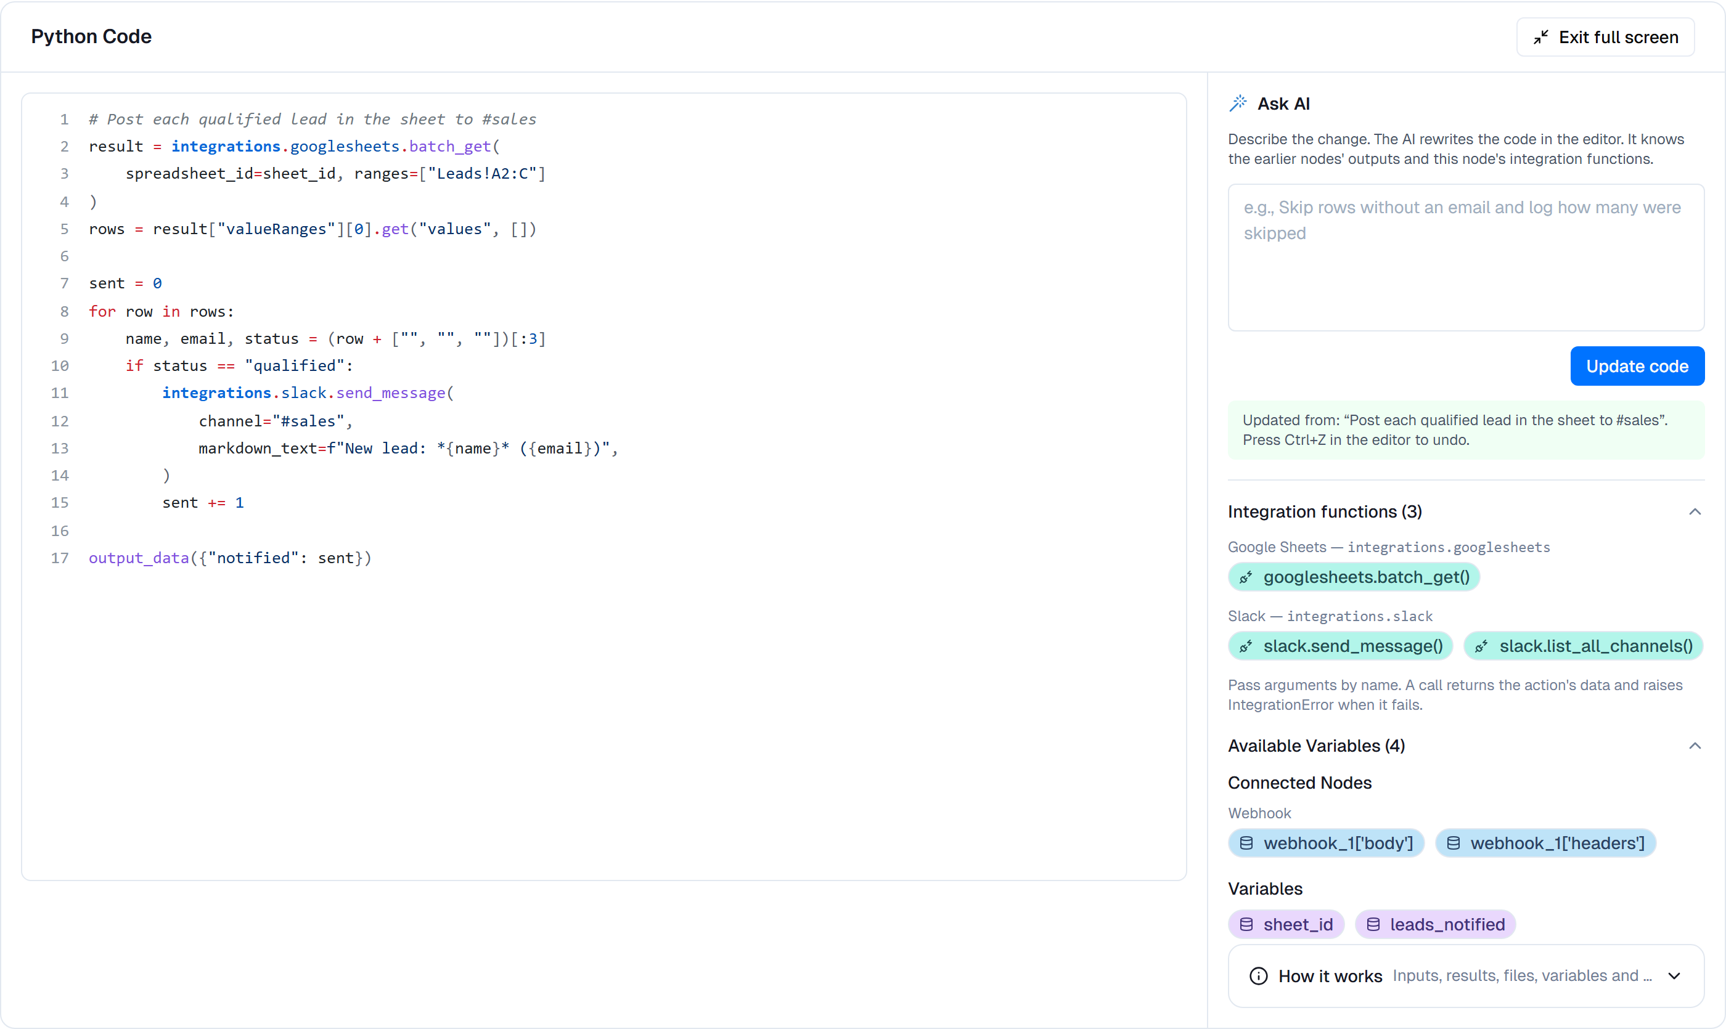The image size is (1726, 1029).
Task: Click the name, email, status unpacking line
Action: (x=335, y=338)
